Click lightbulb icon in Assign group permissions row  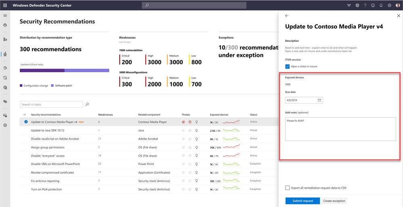[196, 147]
